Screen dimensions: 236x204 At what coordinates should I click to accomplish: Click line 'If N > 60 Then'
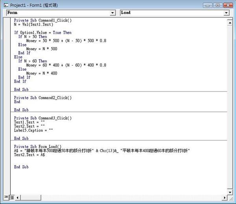click(33, 61)
